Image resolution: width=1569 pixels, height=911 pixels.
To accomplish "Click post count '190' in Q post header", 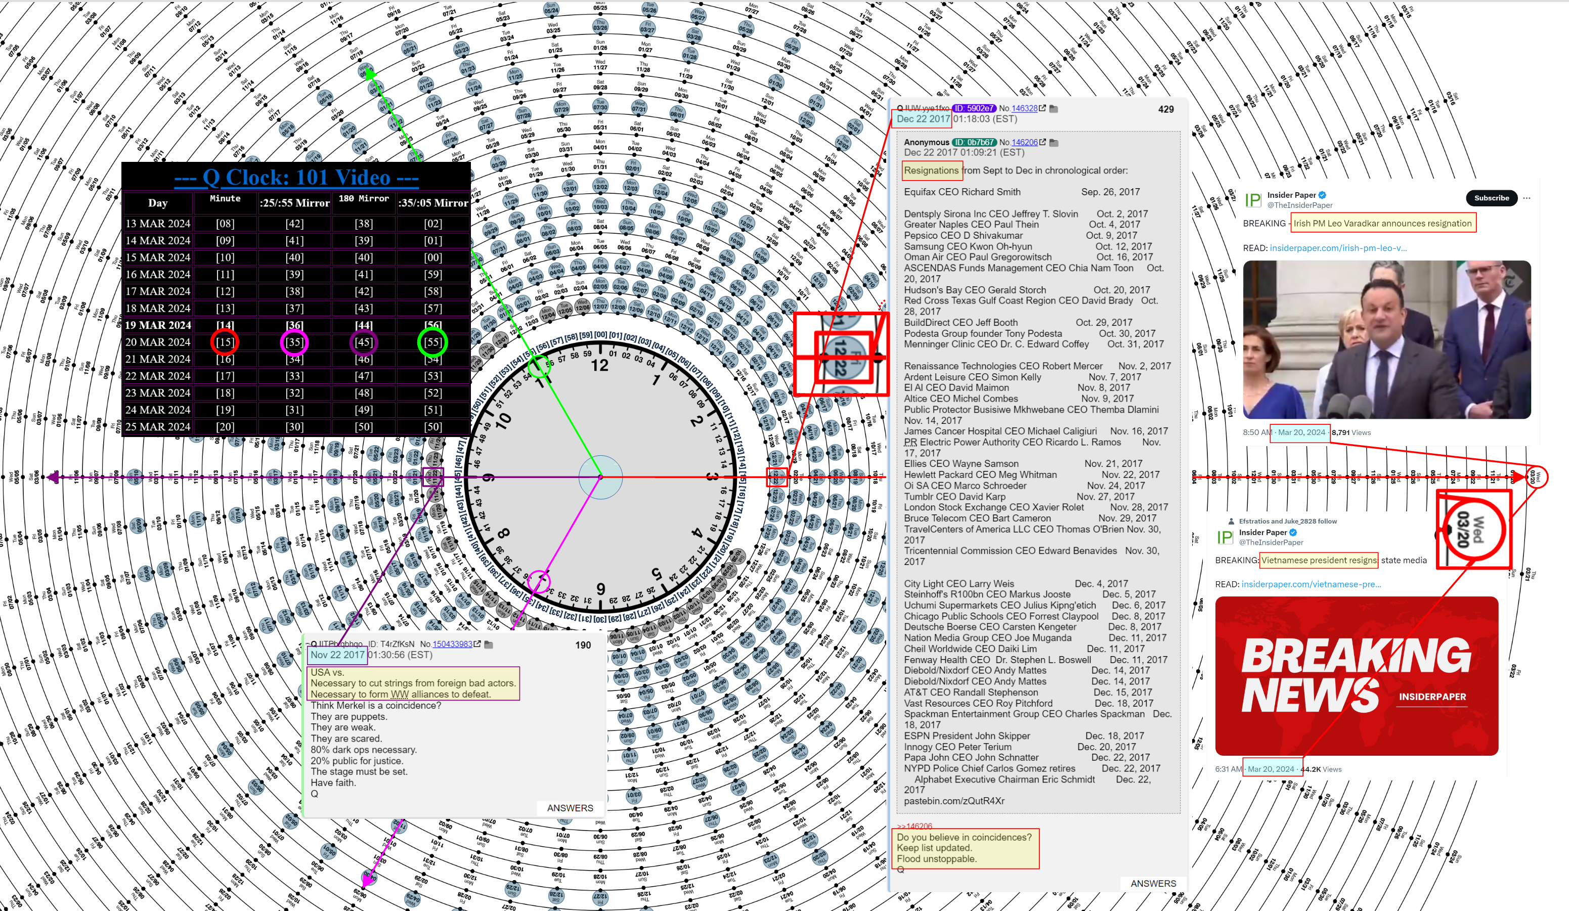I will 583,645.
